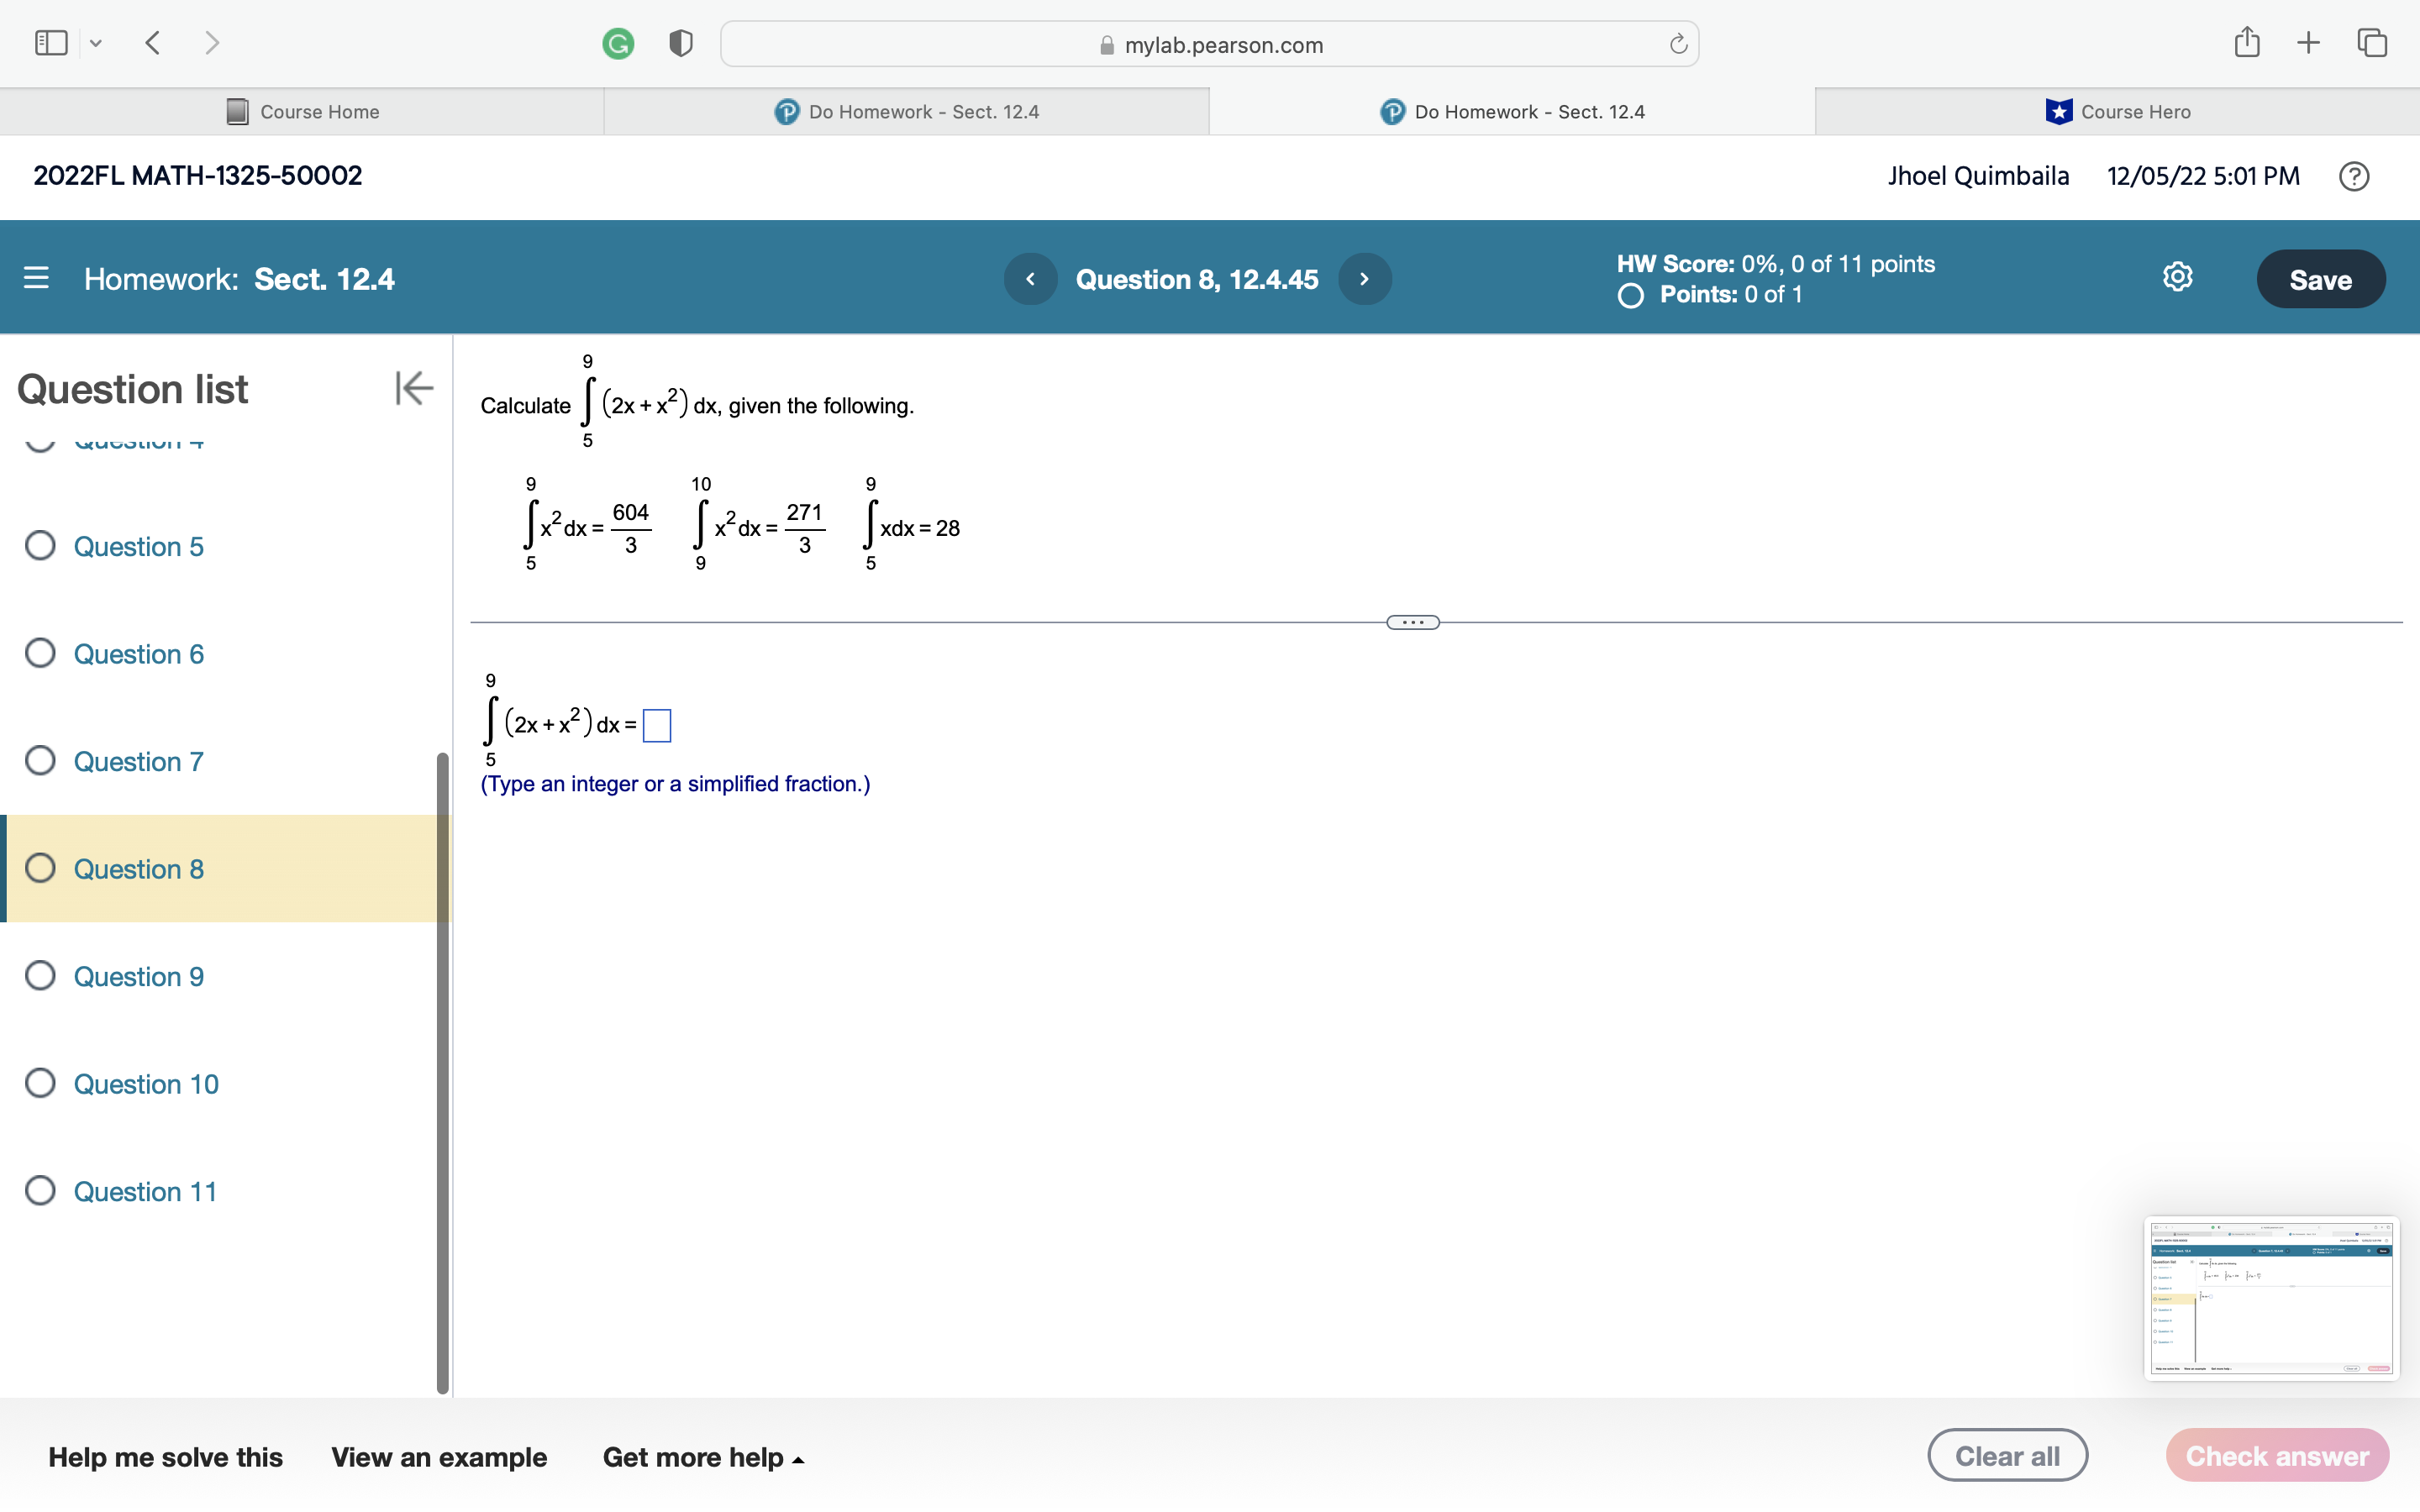The width and height of the screenshot is (2420, 1512).
Task: Switch to the Course Hero tab
Action: [x=2117, y=112]
